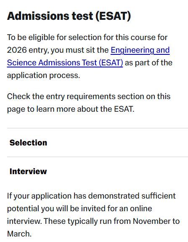Click the 'Admissions test (ESAT)' heading
Image resolution: width=188 pixels, height=242 pixels.
pos(69,16)
